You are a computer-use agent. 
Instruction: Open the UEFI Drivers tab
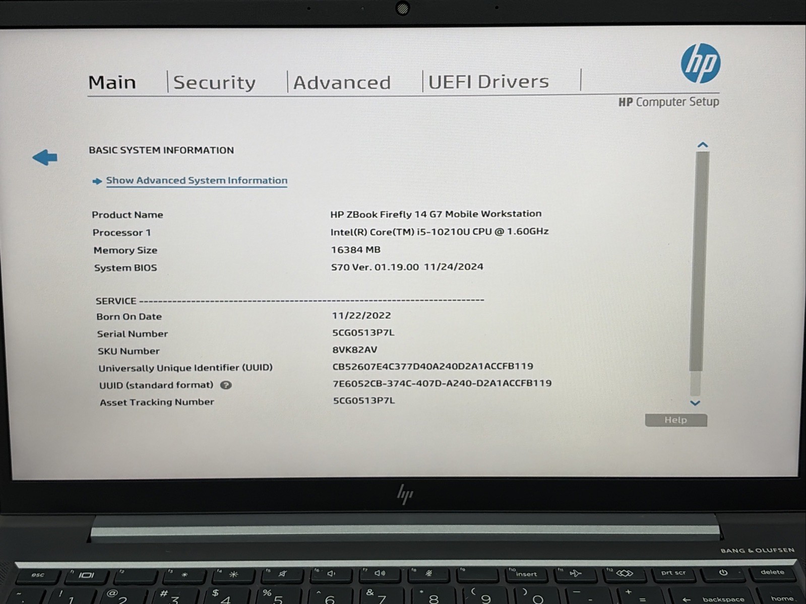point(488,82)
